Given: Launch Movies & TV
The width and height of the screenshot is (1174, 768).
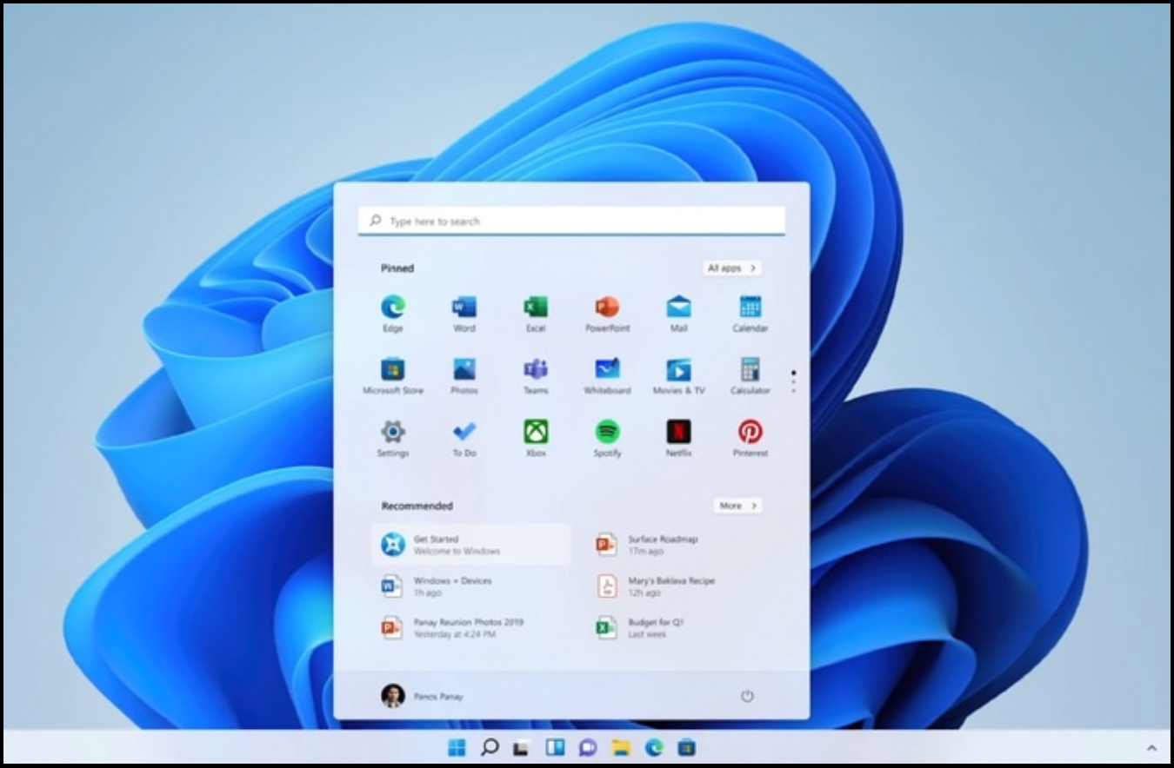Looking at the screenshot, I should point(678,376).
